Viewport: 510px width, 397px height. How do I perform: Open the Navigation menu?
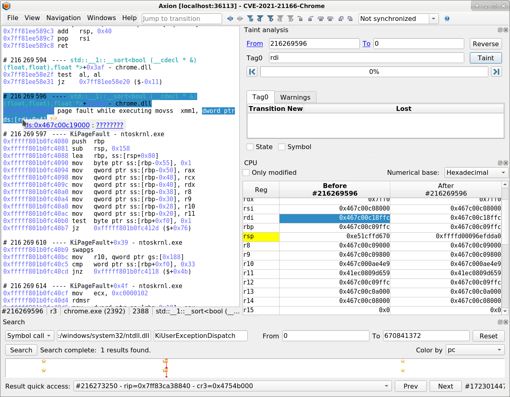pos(63,18)
